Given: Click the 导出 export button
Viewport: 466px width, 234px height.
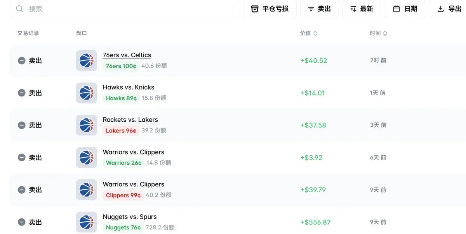Looking at the screenshot, I should click(449, 9).
